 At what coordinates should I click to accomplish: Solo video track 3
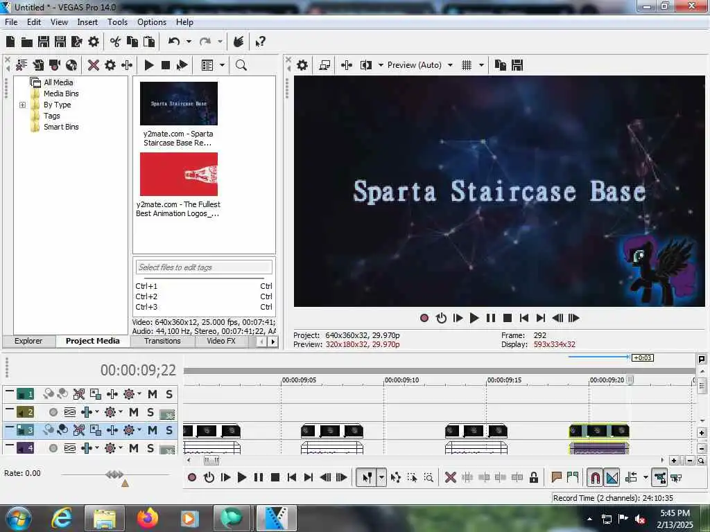point(169,429)
